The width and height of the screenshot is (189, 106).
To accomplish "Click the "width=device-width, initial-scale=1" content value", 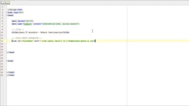I will 60,24.
